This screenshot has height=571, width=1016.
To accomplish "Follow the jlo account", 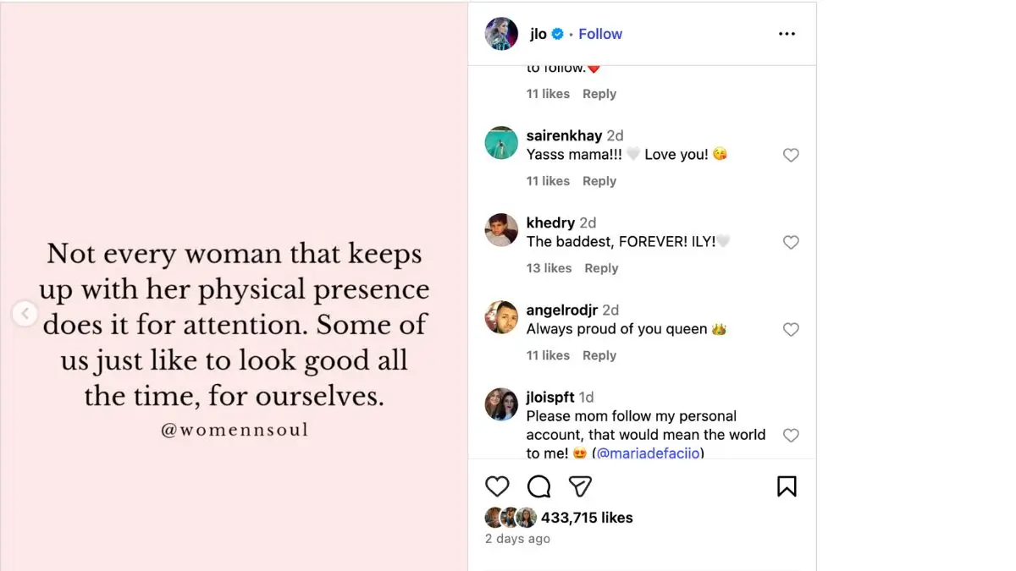I will [600, 34].
